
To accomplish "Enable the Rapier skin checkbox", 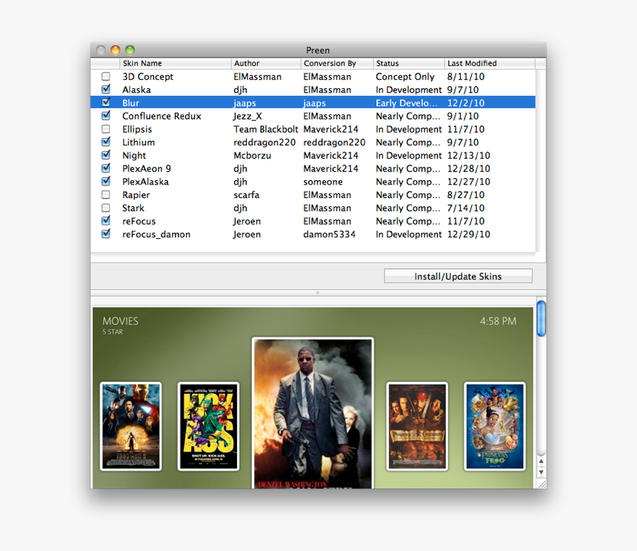I will pyautogui.click(x=106, y=195).
